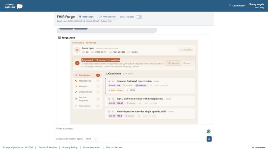Toggle the Show Tool calls switch
This screenshot has width=268, height=152.
click(139, 17)
